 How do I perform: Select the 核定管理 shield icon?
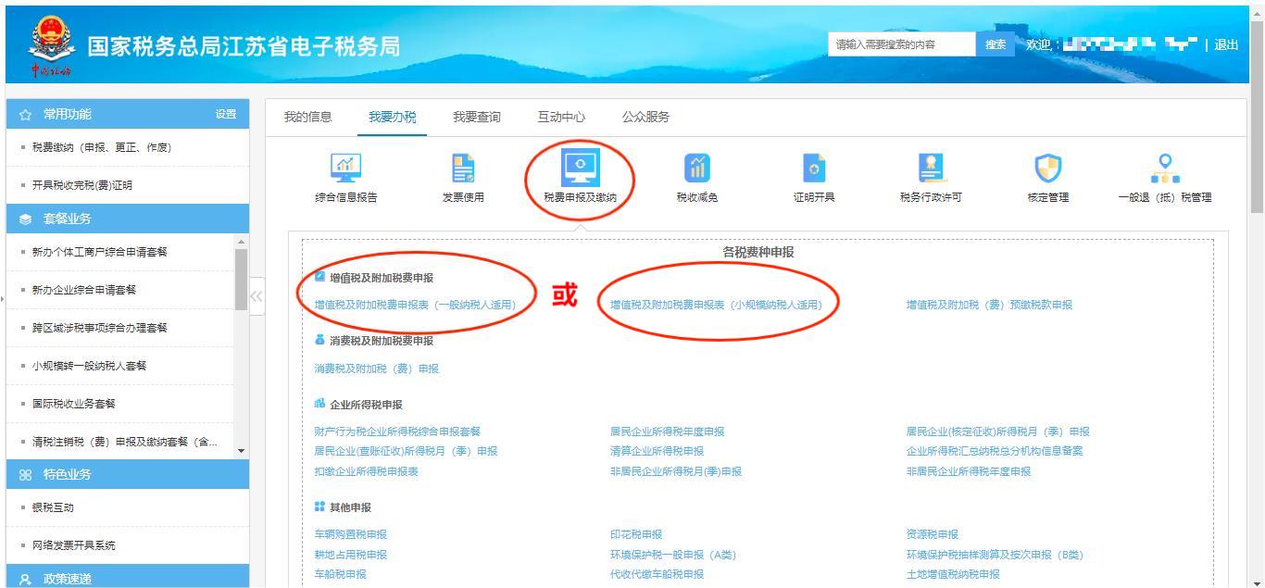(x=1047, y=169)
